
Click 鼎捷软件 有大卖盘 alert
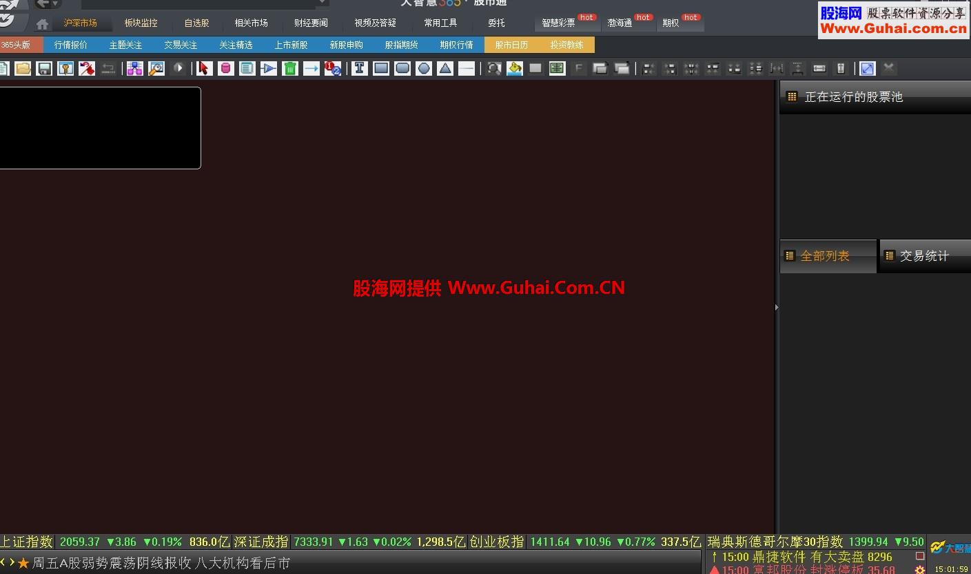click(807, 557)
